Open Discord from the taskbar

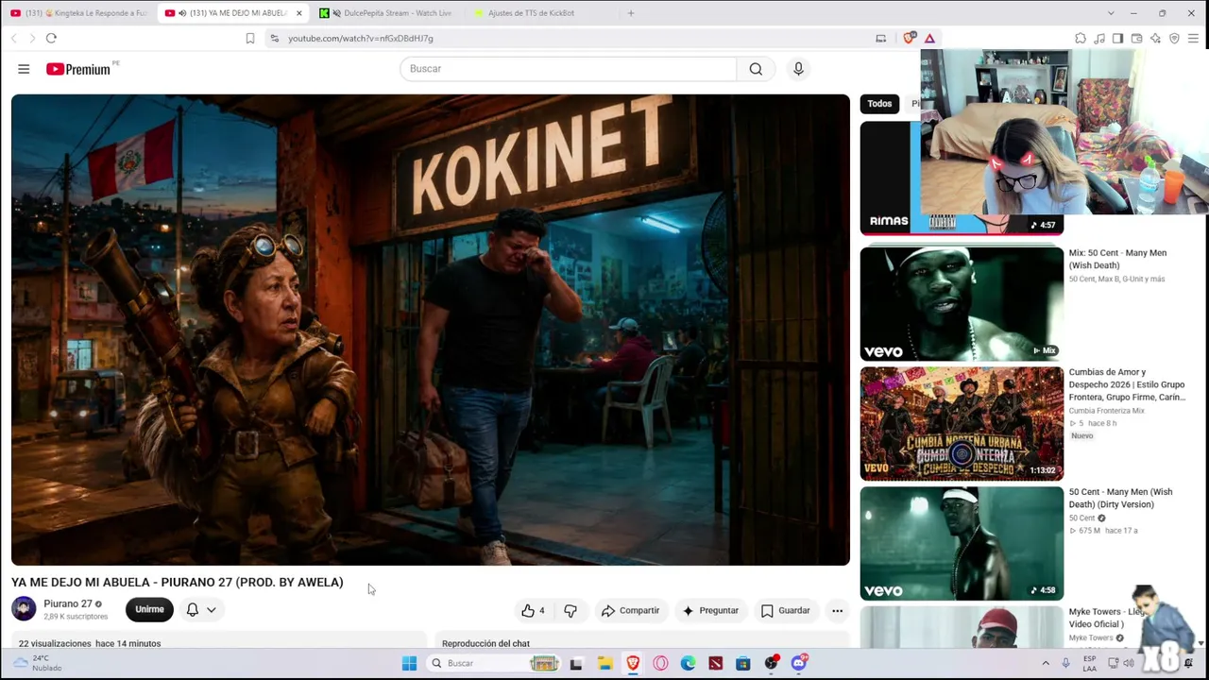[799, 663]
